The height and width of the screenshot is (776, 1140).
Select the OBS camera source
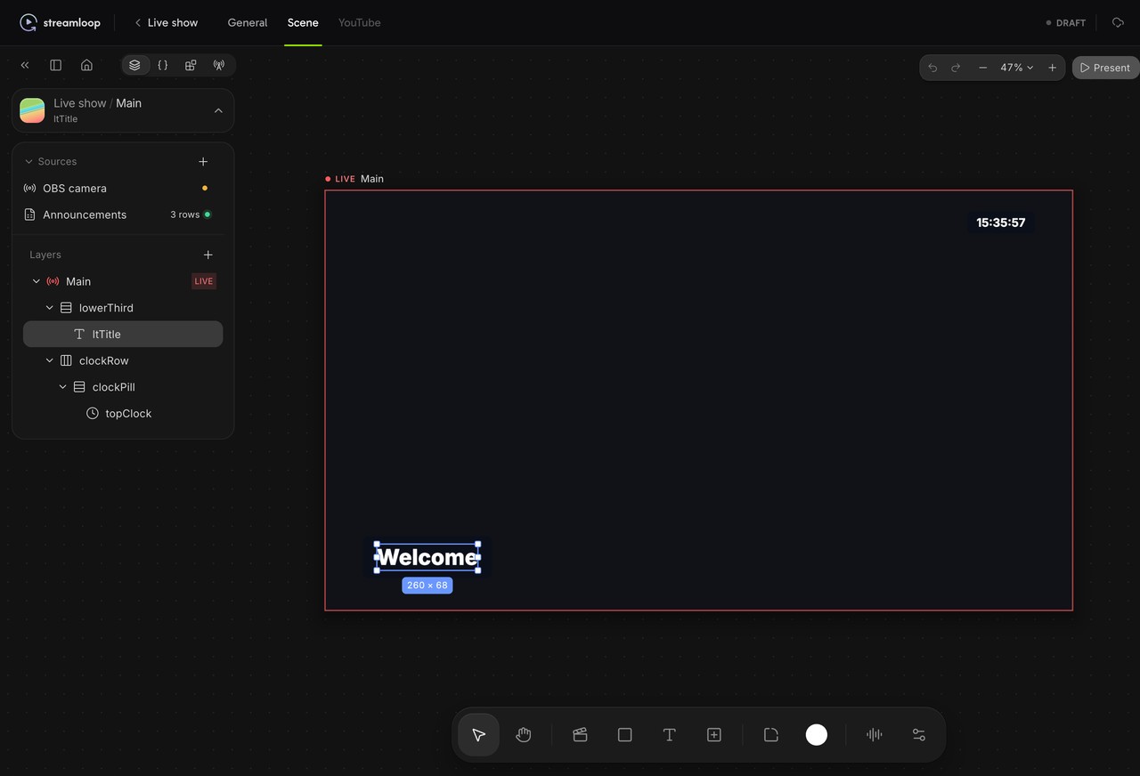pyautogui.click(x=123, y=188)
